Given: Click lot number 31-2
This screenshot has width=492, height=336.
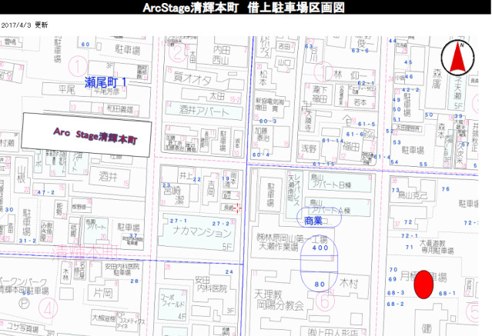Looking at the screenshot, I should click(28, 241).
